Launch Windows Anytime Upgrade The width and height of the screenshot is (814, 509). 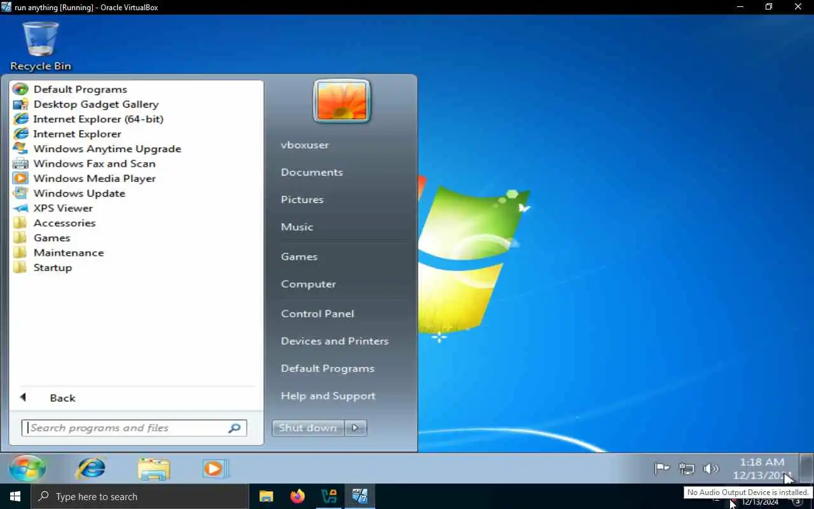(97, 149)
